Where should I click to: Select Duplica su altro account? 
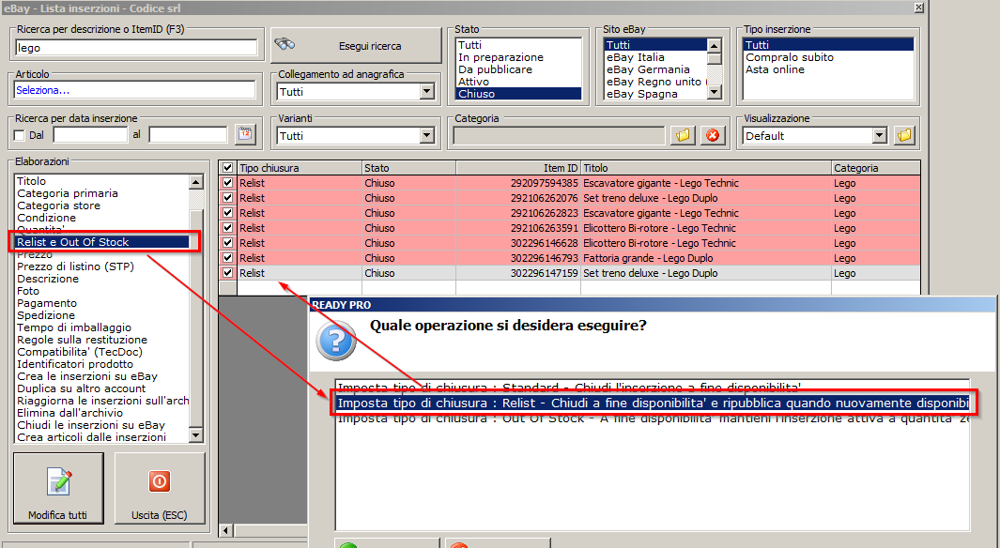pyautogui.click(x=102, y=388)
